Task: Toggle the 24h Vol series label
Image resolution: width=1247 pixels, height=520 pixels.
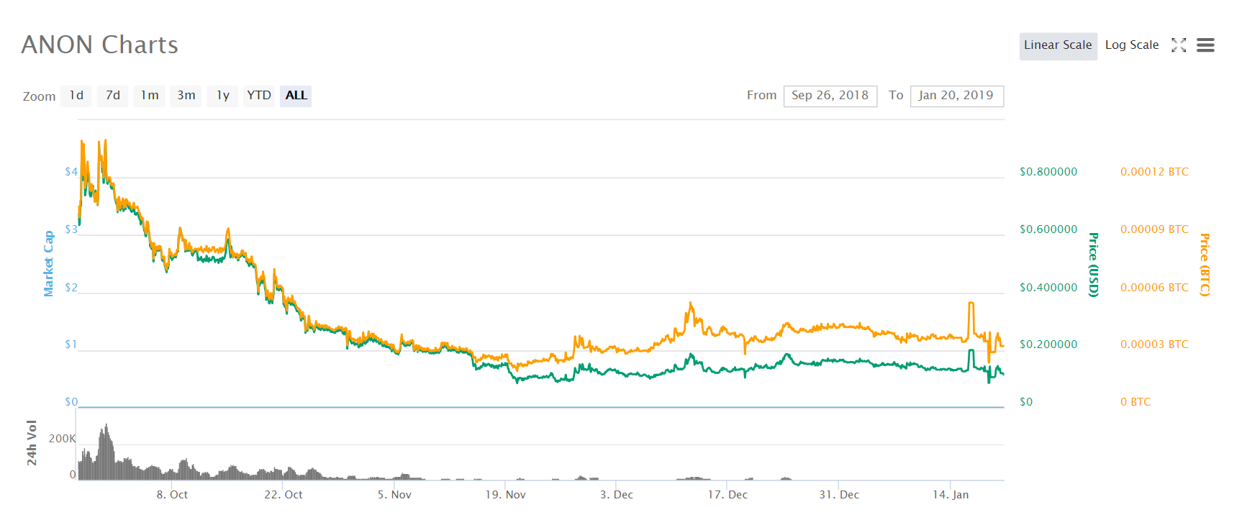Action: pos(32,442)
